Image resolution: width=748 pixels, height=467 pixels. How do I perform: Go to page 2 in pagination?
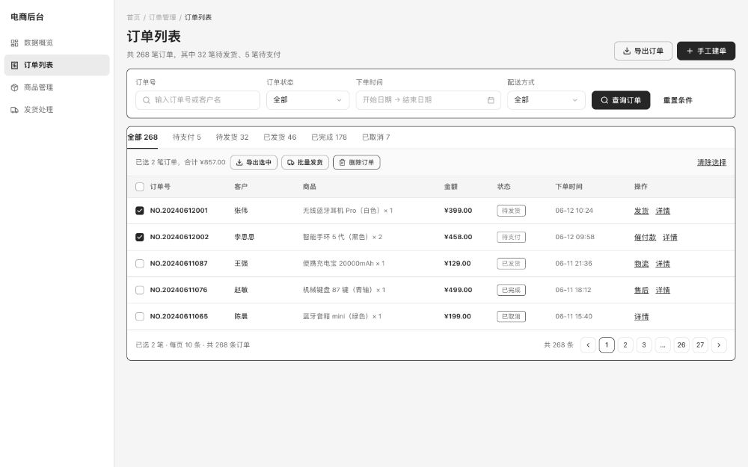625,345
